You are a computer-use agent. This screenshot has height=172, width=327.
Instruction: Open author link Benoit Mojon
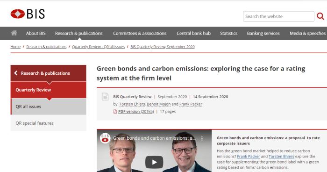click(158, 104)
